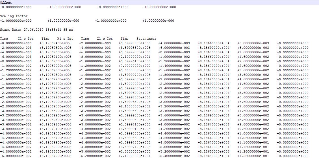Click the 'Z1 s Ist' column header
Viewport: 319px width, 159px height.
coord(105,39)
